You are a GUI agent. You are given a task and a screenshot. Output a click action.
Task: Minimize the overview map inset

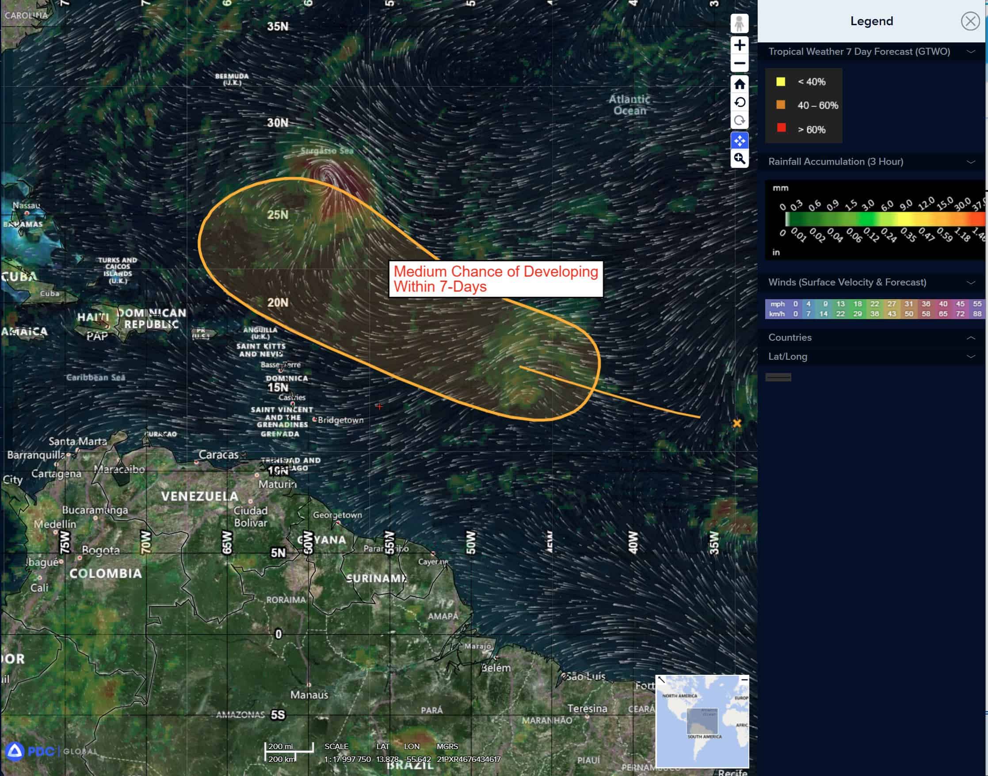(744, 680)
